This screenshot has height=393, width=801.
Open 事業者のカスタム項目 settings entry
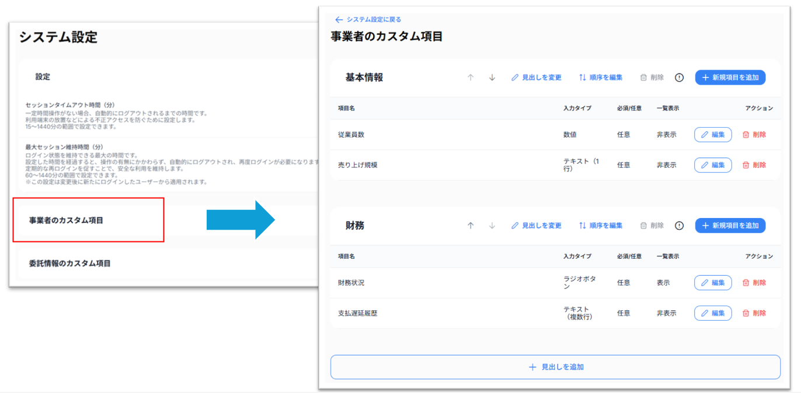click(x=66, y=220)
